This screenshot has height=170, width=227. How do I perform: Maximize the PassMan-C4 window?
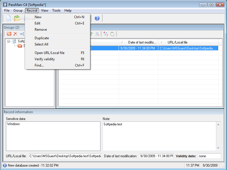click(x=211, y=5)
